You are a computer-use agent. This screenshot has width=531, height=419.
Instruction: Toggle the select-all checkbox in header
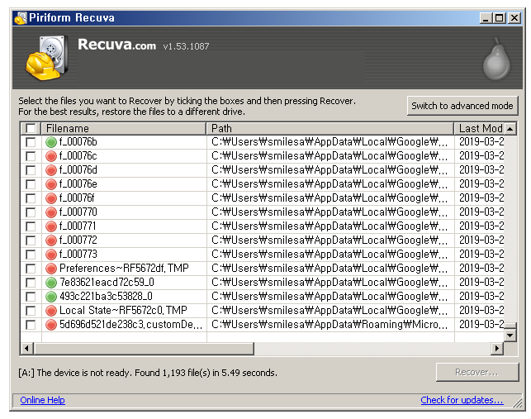click(31, 128)
